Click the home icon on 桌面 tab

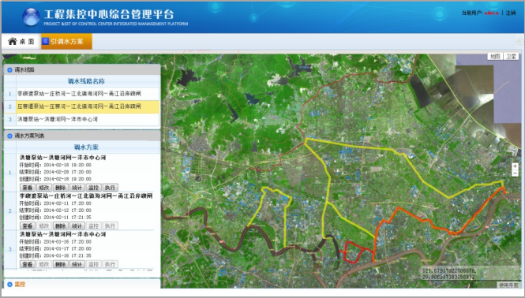(13, 41)
